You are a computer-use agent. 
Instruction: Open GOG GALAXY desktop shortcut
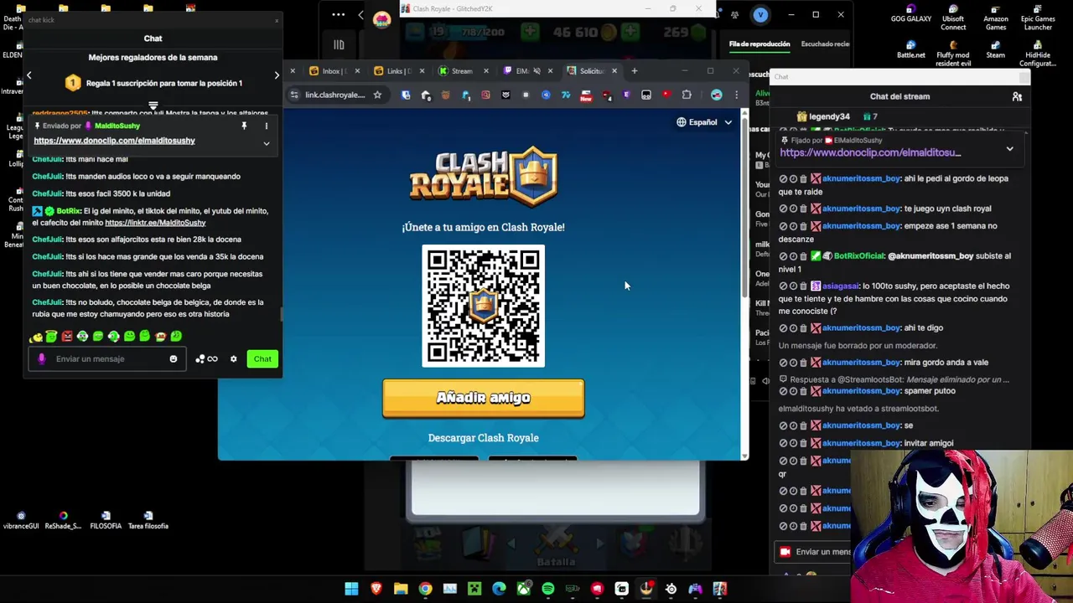[x=911, y=15]
